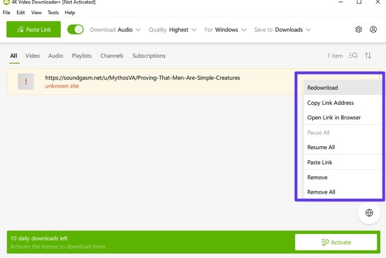Switch to the Channels tab

(x=112, y=56)
